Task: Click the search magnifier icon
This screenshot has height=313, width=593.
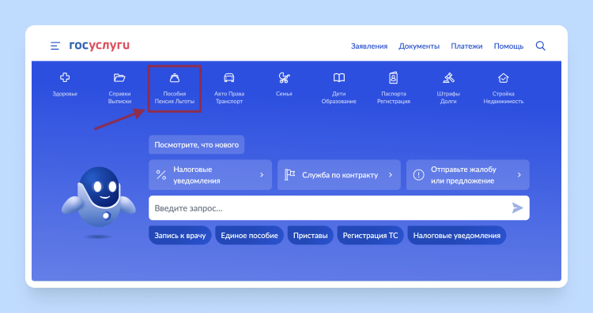Action: click(541, 46)
